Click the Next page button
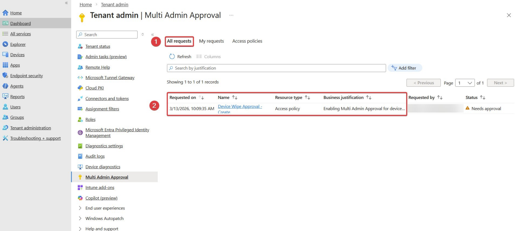 click(x=500, y=83)
